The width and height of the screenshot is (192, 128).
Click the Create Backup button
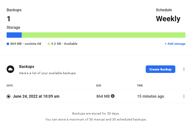click(161, 69)
